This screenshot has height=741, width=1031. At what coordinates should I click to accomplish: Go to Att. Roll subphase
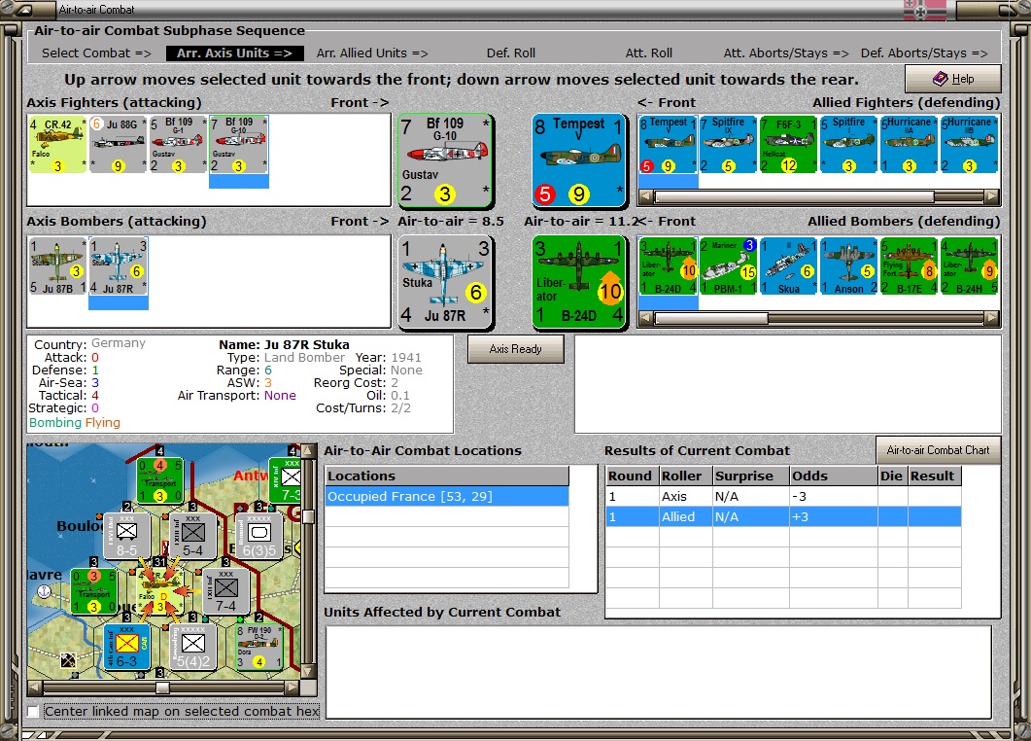648,53
